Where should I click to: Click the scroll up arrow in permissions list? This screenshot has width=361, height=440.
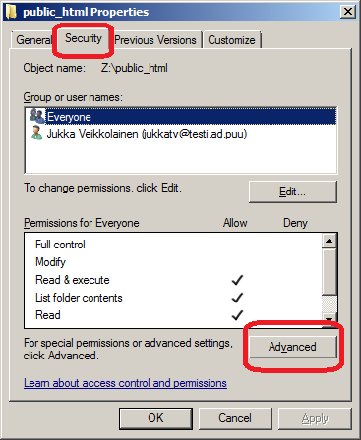(329, 241)
